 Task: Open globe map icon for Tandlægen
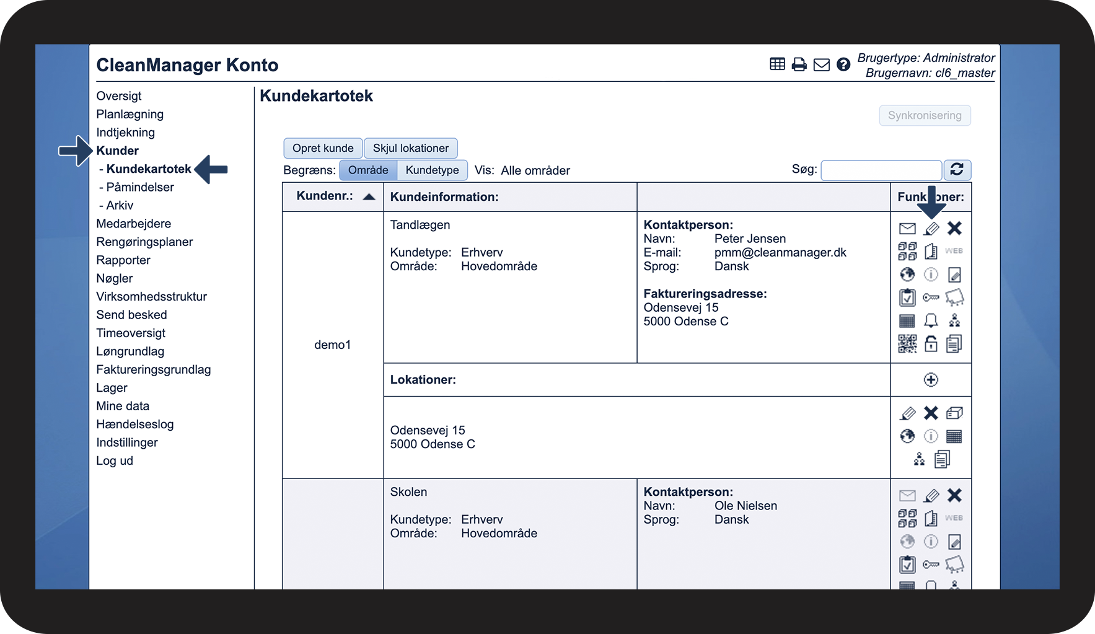(x=907, y=274)
